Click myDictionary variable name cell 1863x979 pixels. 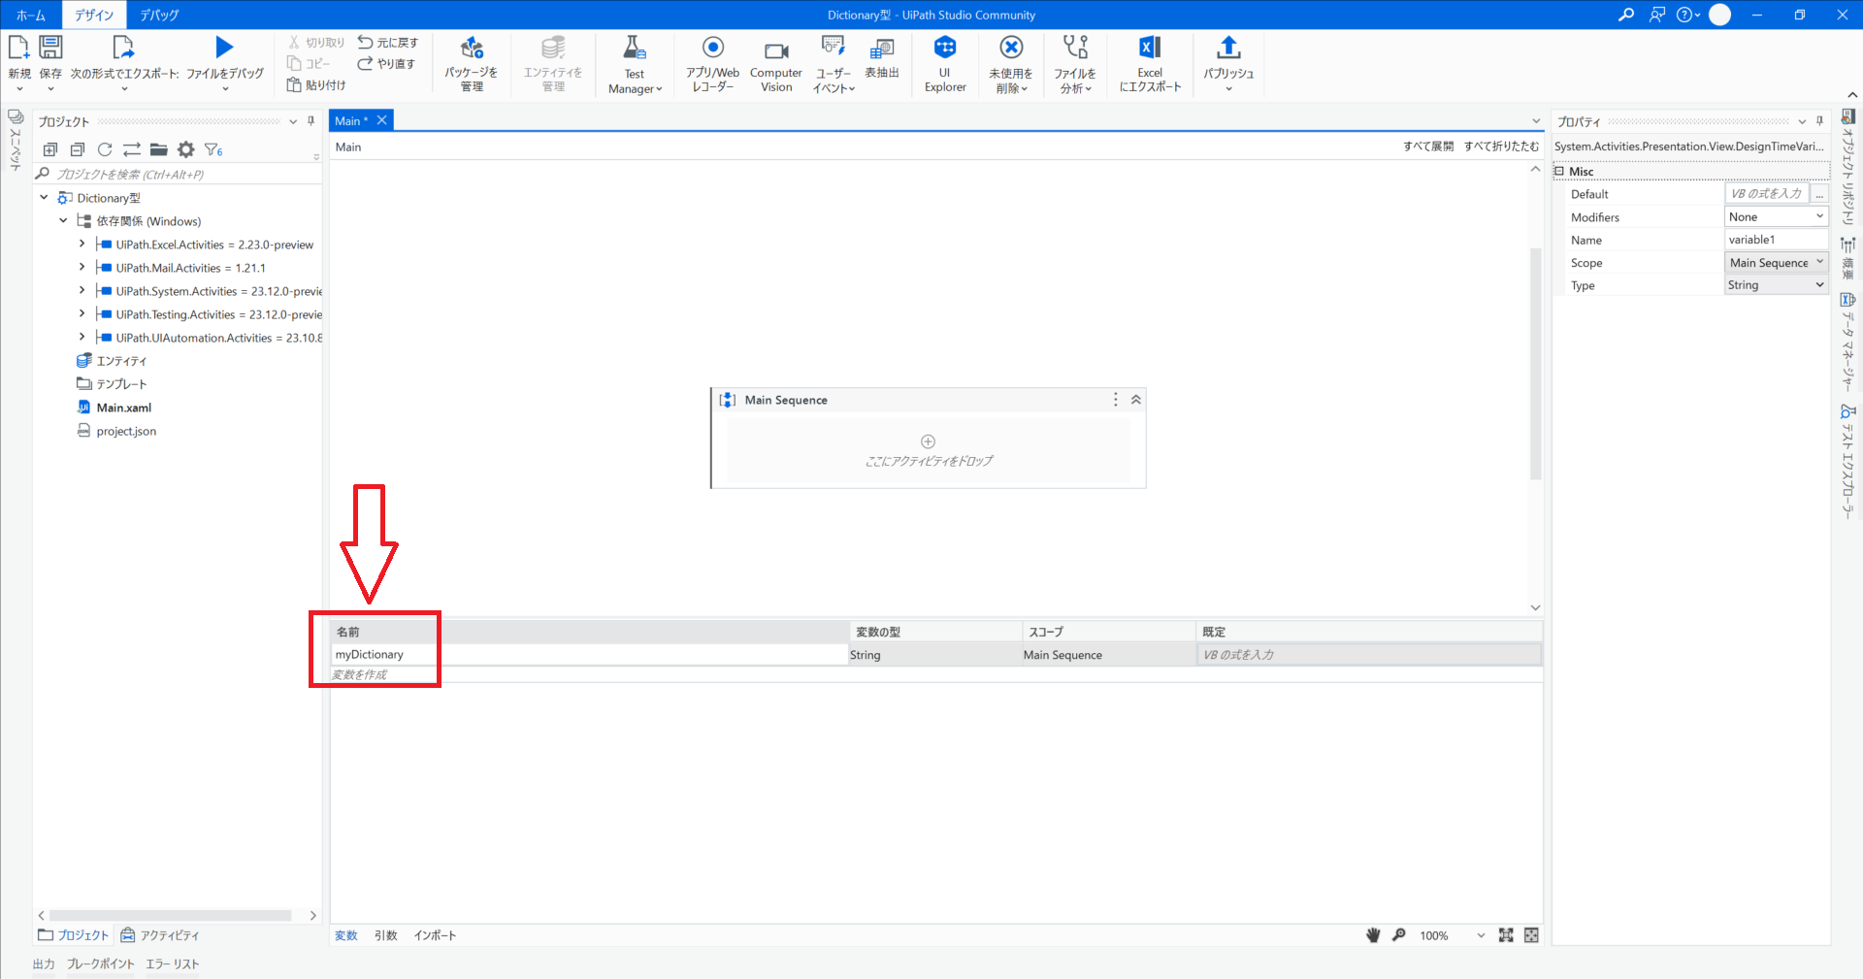point(589,654)
